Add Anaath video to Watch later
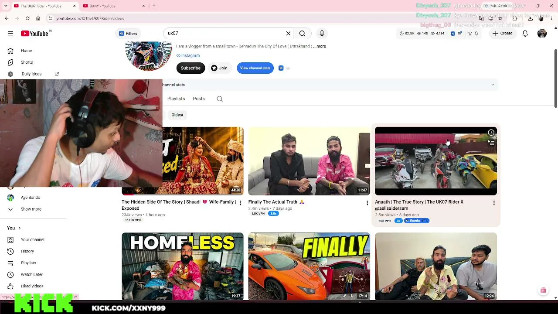This screenshot has height=314, width=558. coord(491,133)
